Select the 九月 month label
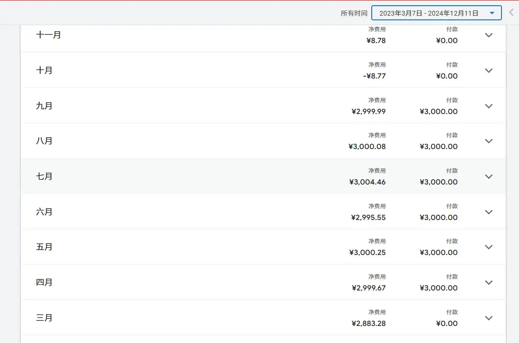The height and width of the screenshot is (343, 519). [x=44, y=106]
